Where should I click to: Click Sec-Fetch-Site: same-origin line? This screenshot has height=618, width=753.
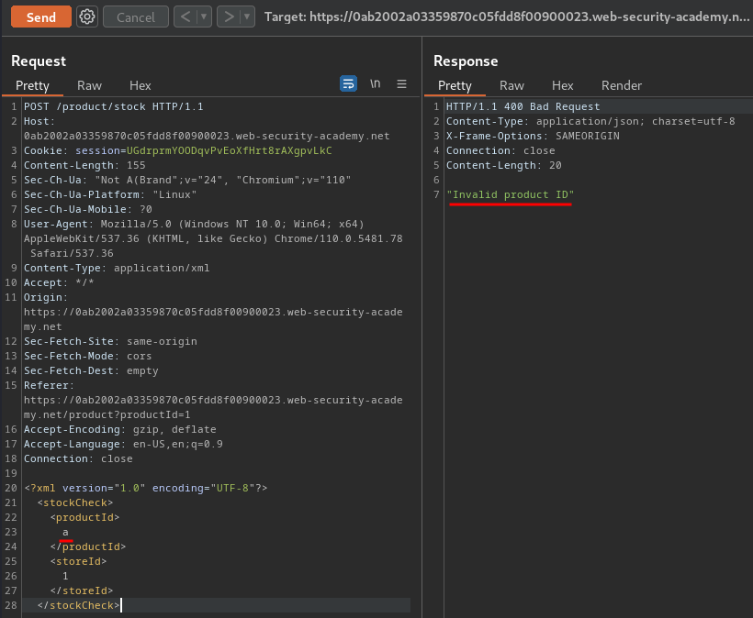click(110, 341)
